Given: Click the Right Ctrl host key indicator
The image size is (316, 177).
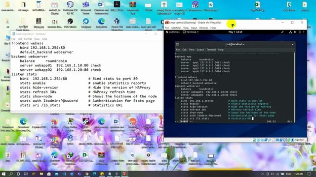Looking at the screenshot, I should 299,140.
